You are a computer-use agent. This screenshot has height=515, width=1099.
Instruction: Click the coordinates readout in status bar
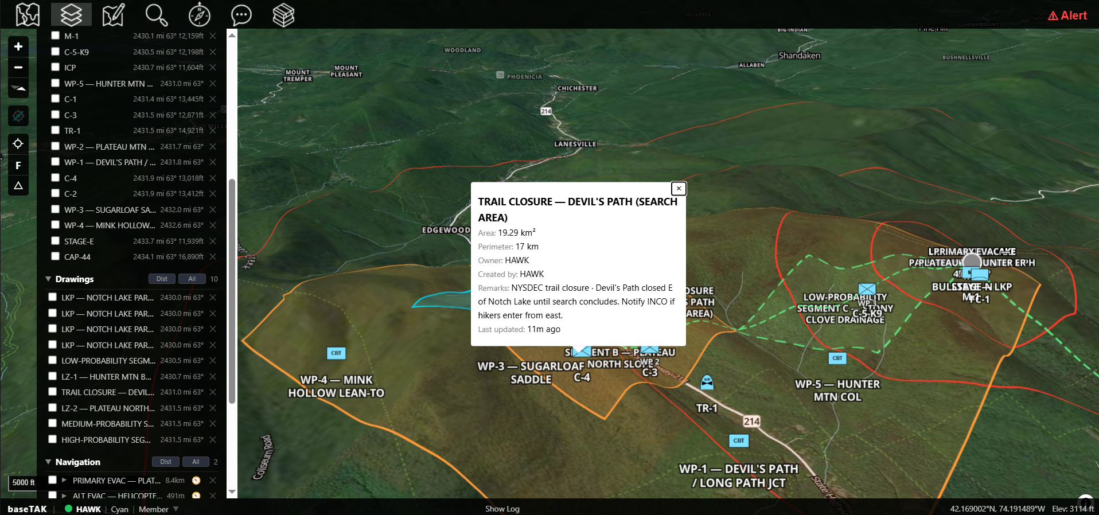[997, 509]
